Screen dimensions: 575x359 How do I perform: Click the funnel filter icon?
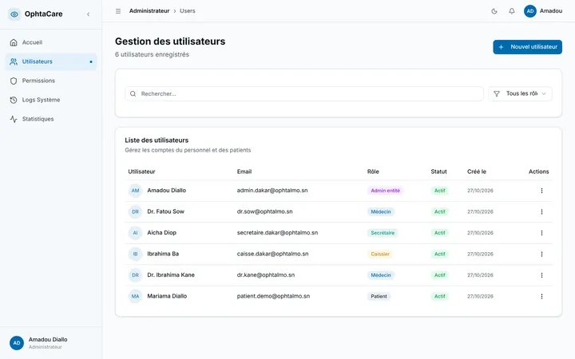[x=497, y=94]
